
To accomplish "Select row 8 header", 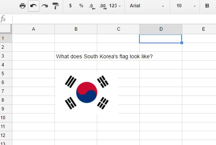I will (x=6, y=100).
